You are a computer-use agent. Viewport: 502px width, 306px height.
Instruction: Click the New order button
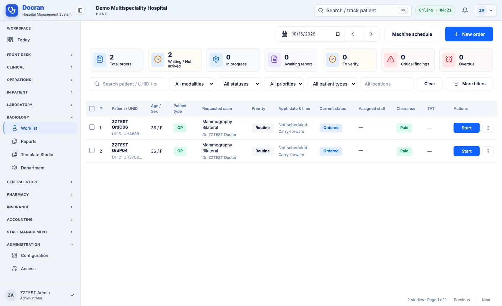[469, 34]
